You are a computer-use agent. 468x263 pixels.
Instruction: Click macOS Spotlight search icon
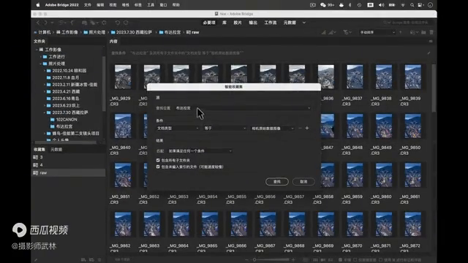click(x=412, y=5)
